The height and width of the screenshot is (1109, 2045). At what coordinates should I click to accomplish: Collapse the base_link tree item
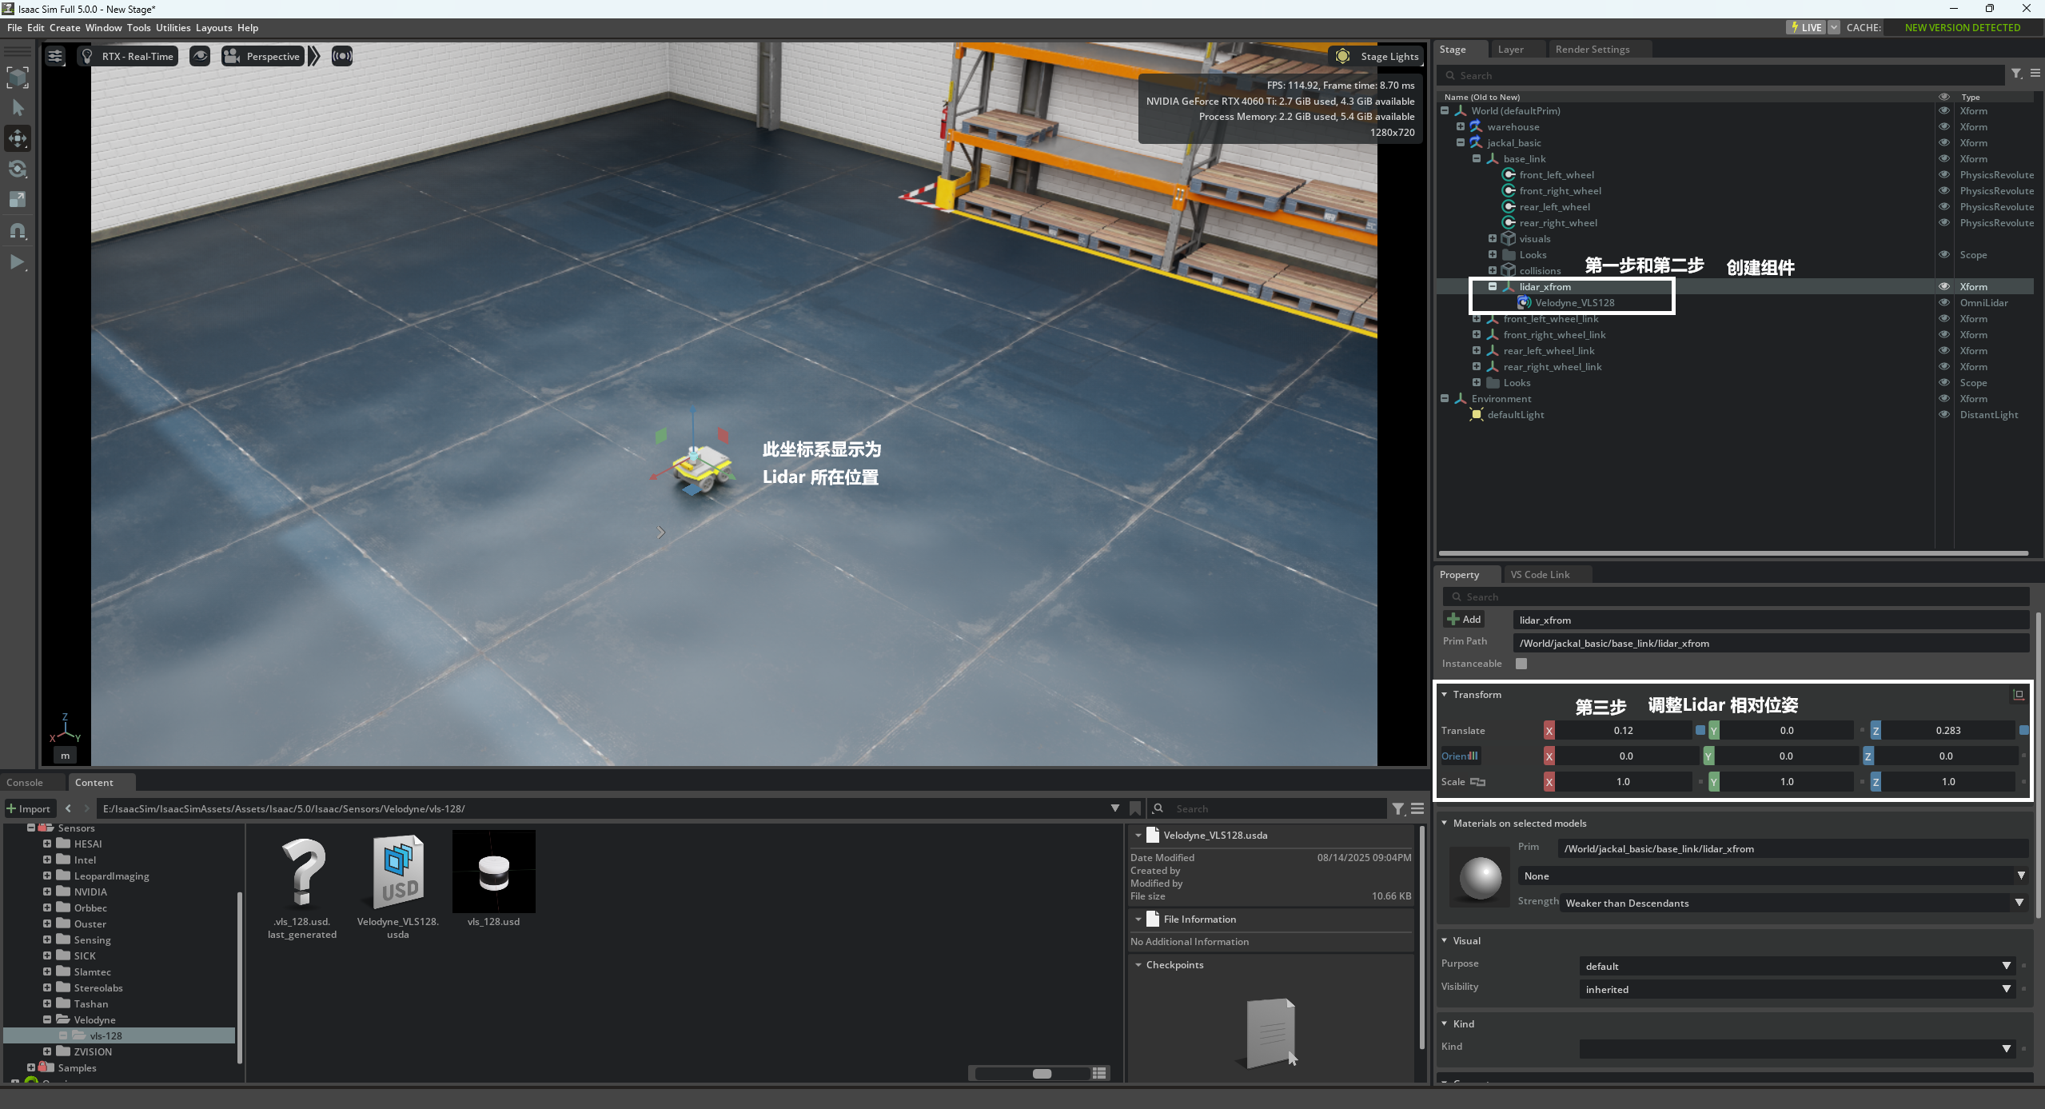[1476, 158]
